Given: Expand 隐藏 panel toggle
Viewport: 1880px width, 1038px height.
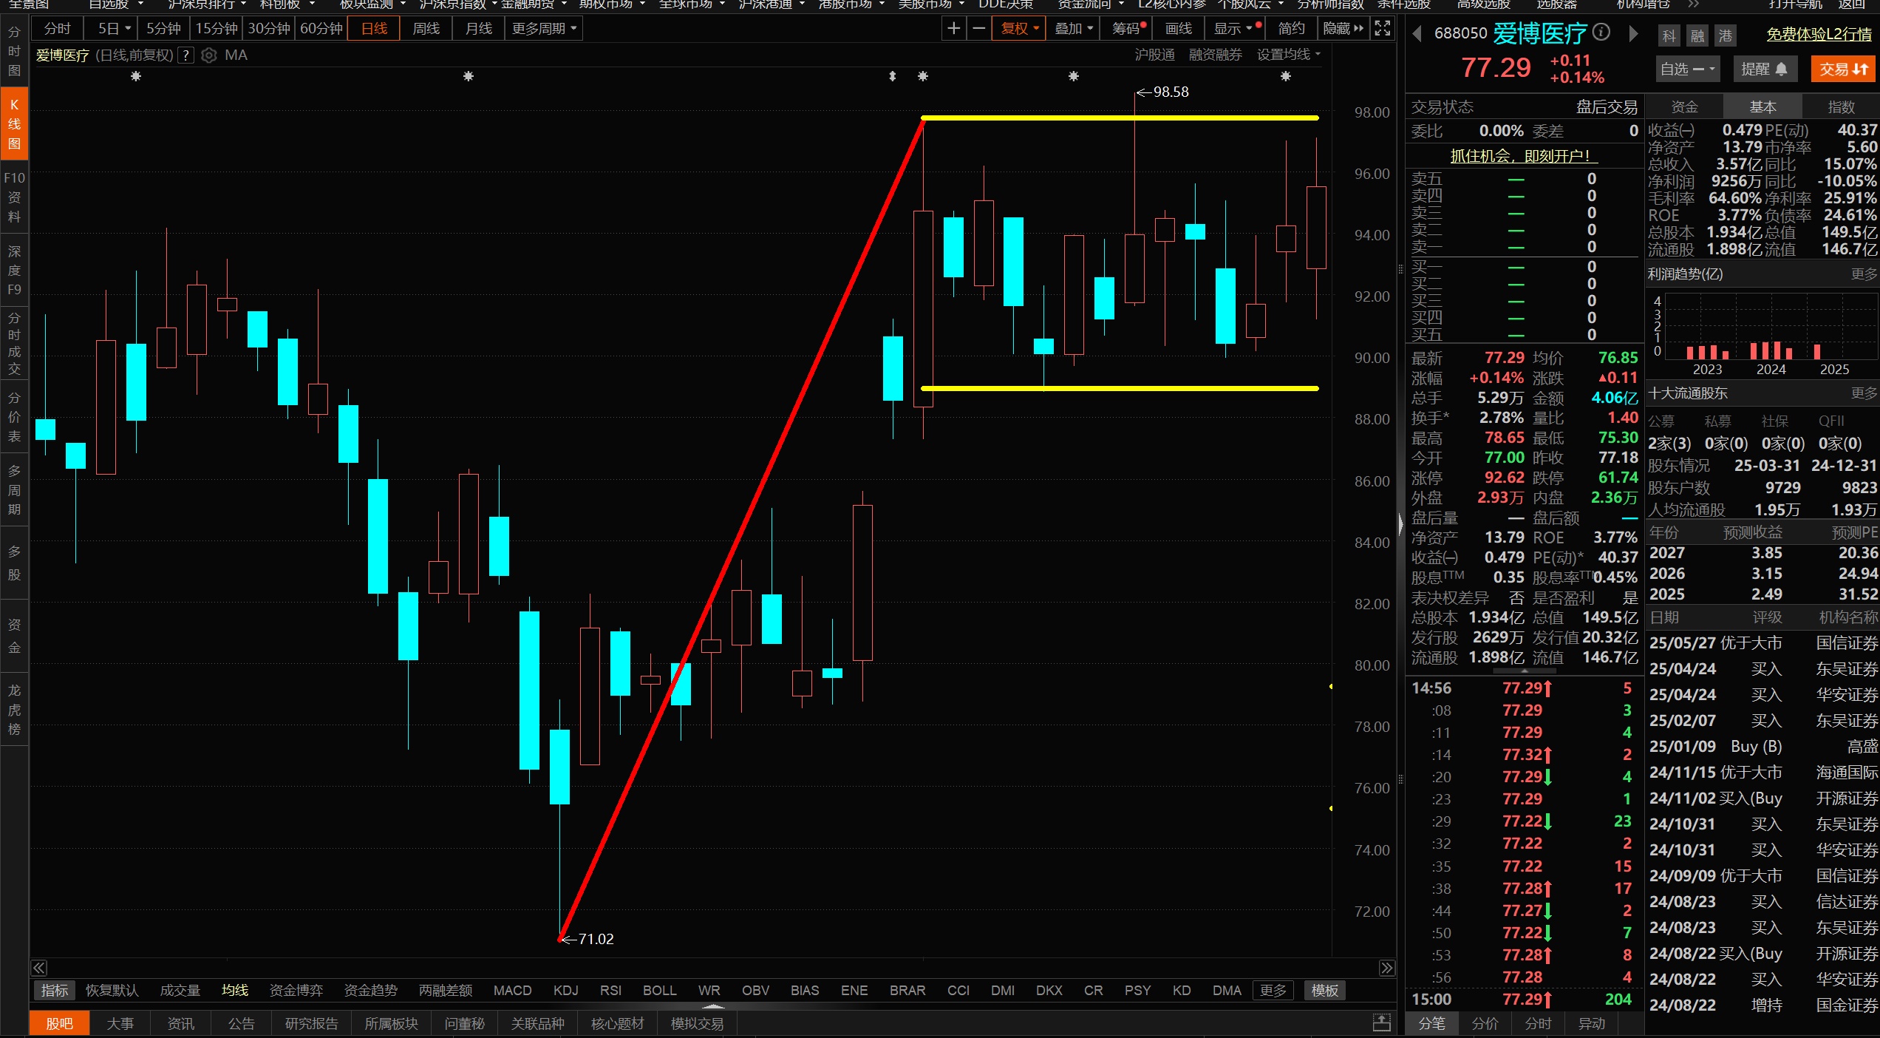Looking at the screenshot, I should point(1343,29).
